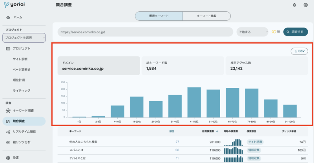Click the 検索意図 column header
The height and width of the screenshot is (163, 314).
[251, 131]
